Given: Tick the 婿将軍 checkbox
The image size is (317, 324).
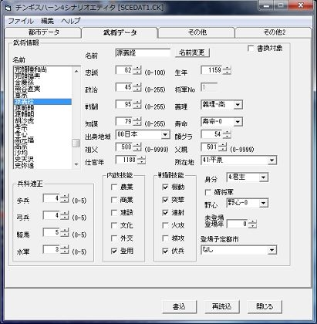Looking at the screenshot, I should [207, 192].
